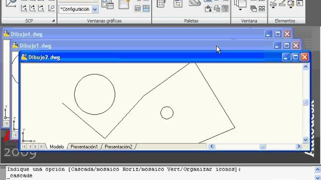This screenshot has width=321, height=180.
Task: Open the Sheet Set Manager rolled-sheet icon
Action: [x=195, y=3]
